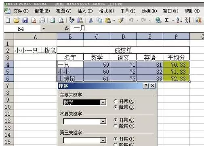The image size is (204, 146).
Task: Open the 主要关键字 combo box showing 数学
Action: coord(84,103)
